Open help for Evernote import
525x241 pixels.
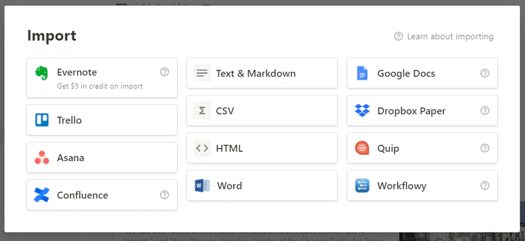tap(165, 72)
